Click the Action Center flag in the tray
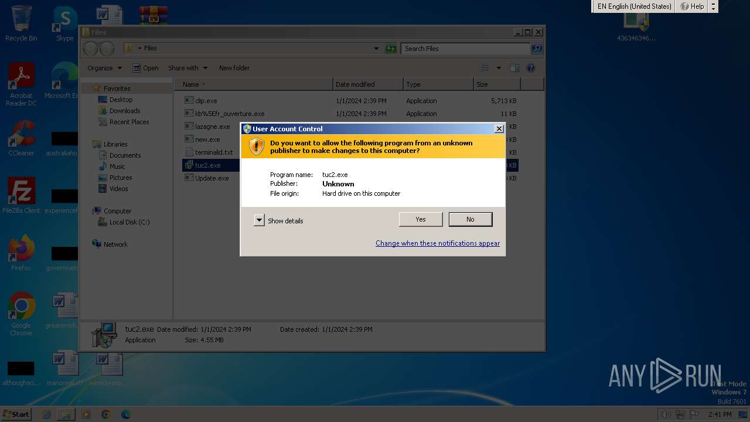The height and width of the screenshot is (422, 750). pyautogui.click(x=694, y=414)
